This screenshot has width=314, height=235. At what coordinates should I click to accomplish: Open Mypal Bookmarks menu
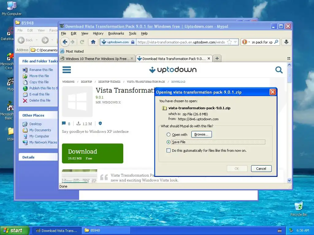click(x=116, y=33)
